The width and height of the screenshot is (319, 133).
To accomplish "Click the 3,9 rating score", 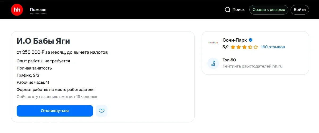I will (x=225, y=47).
